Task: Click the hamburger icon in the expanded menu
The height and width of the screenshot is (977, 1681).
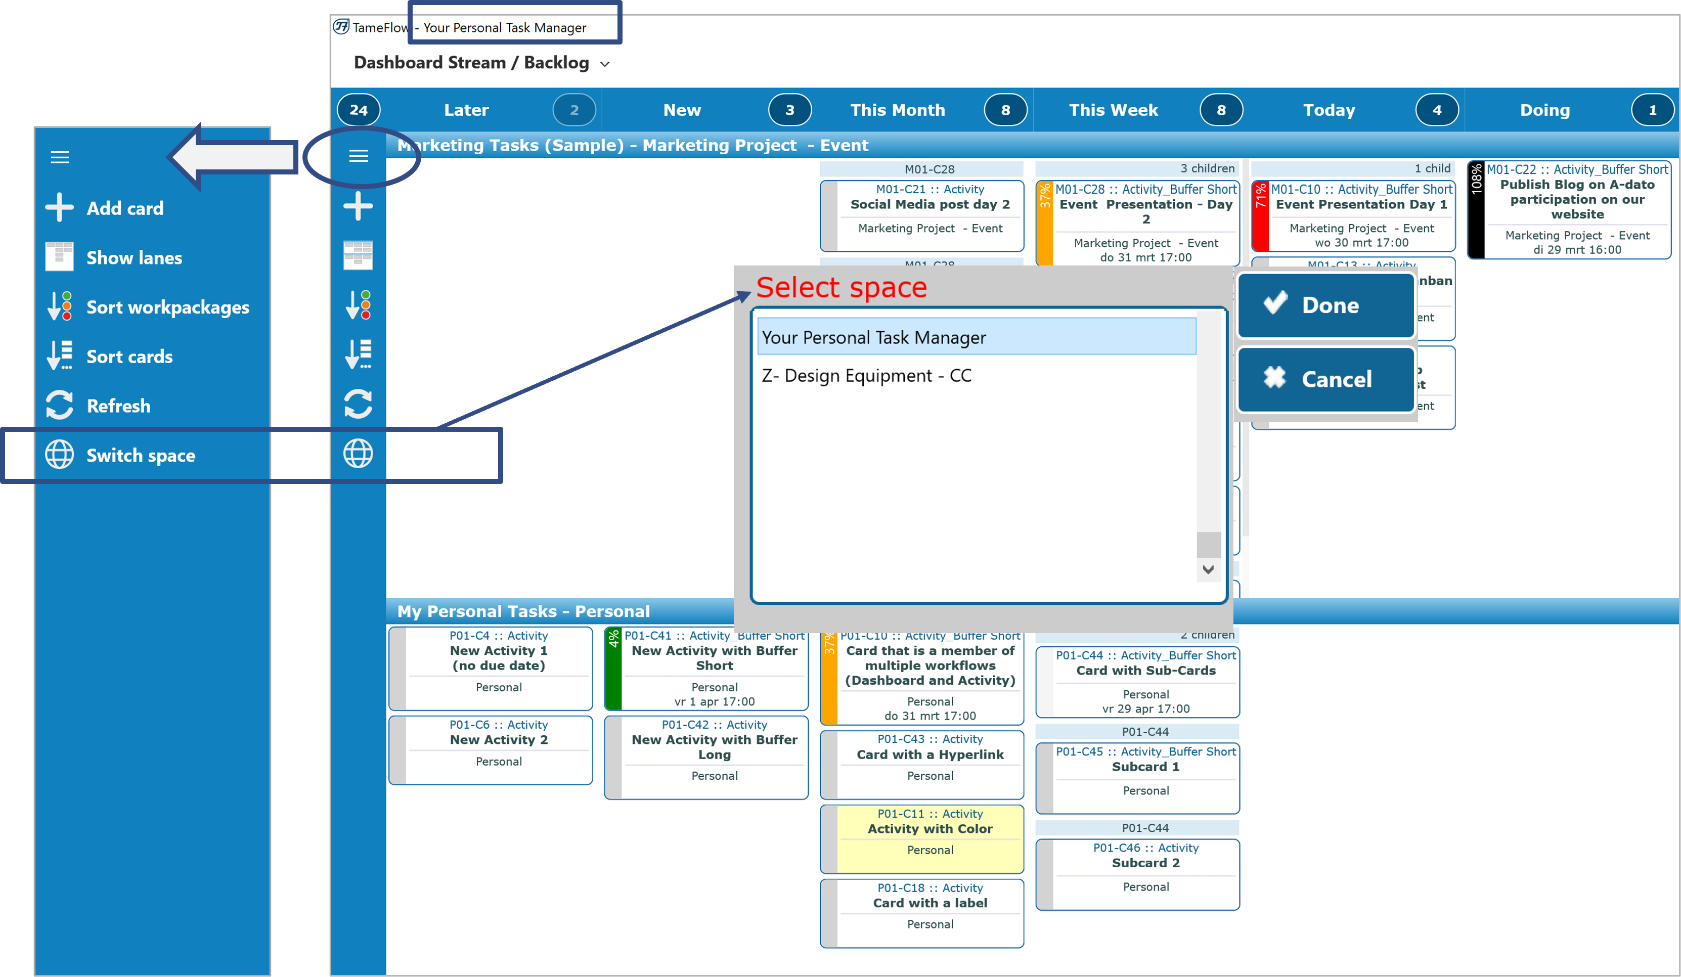Action: [x=60, y=157]
